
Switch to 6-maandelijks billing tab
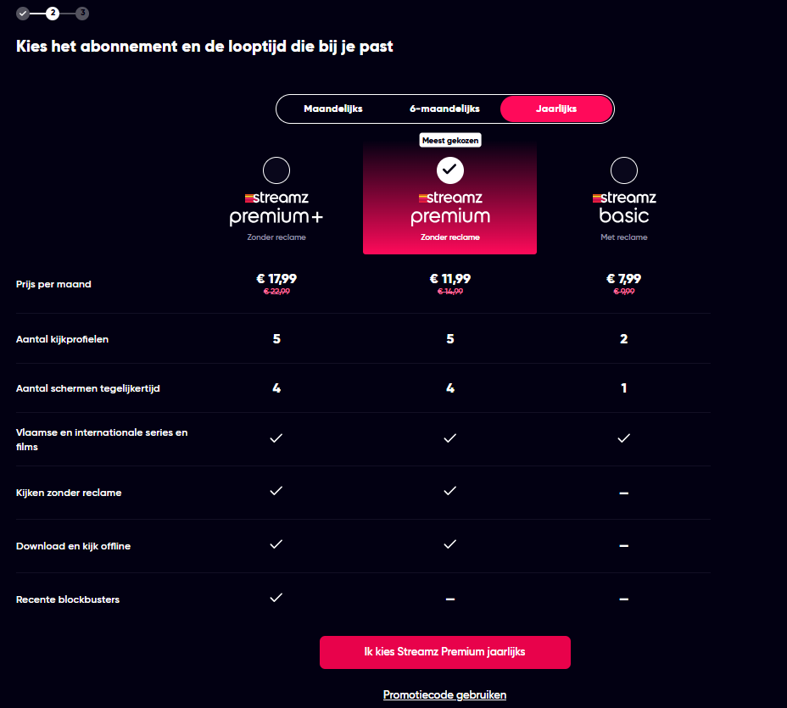(x=444, y=109)
